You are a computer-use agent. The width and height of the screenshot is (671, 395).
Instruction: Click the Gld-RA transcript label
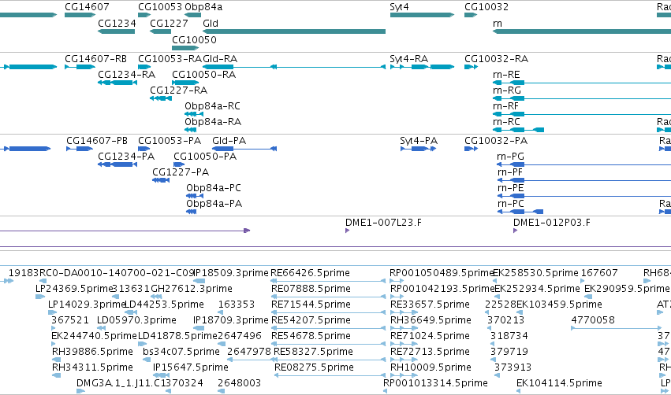(x=220, y=59)
